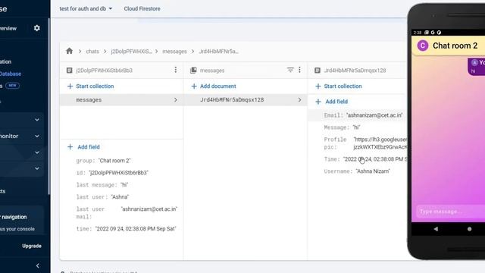The image size is (485, 273).
Task: Open the test for auth and db project dropdown
Action: click(x=86, y=8)
